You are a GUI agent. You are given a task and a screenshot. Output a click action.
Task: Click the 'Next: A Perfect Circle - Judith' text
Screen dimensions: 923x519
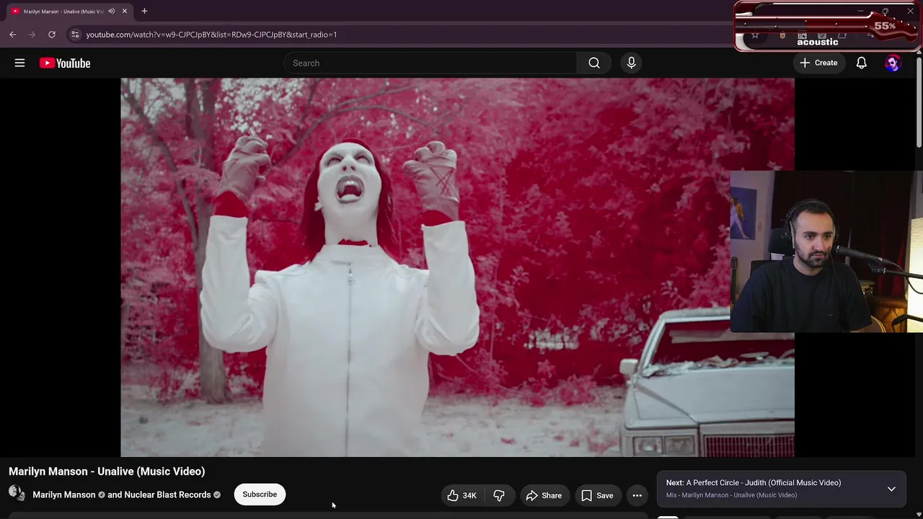pos(754,483)
